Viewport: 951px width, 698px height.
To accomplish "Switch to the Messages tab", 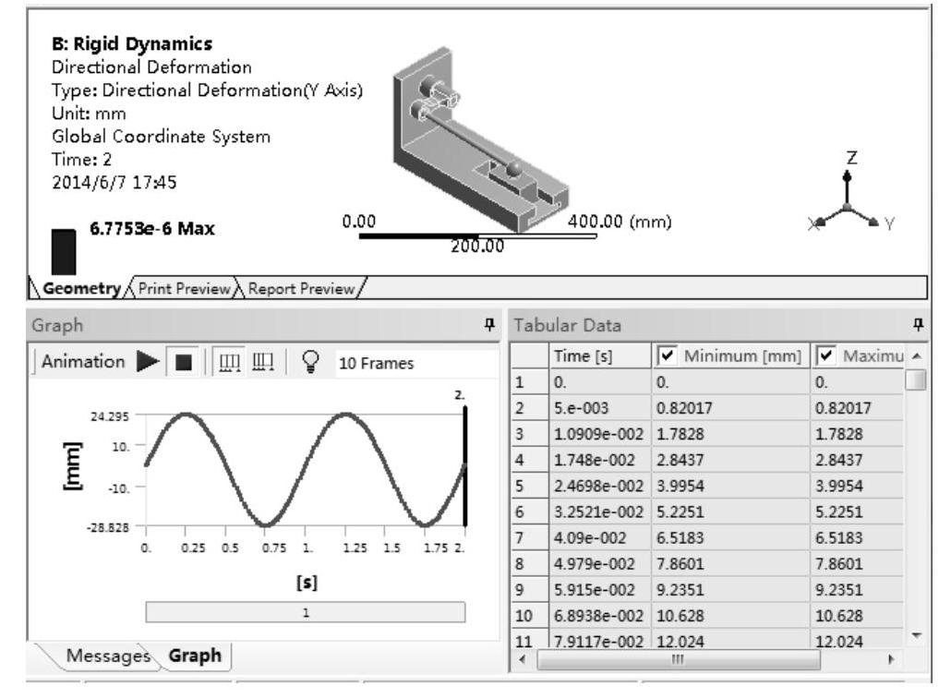I will click(103, 656).
